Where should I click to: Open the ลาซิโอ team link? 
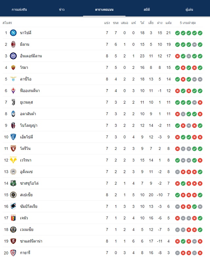point(26,79)
